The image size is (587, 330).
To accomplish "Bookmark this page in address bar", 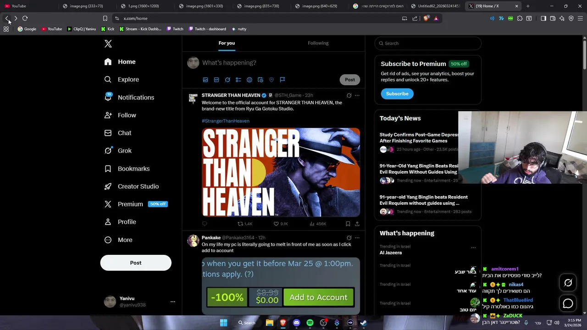I will (x=105, y=18).
